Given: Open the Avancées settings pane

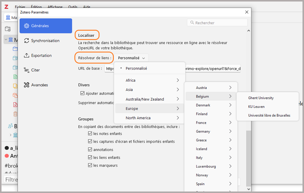Looking at the screenshot, I should pyautogui.click(x=46, y=85).
